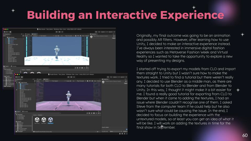This screenshot has width=251, height=141.
Task: Click Play button in Purple Scene window
Action: 68,77
